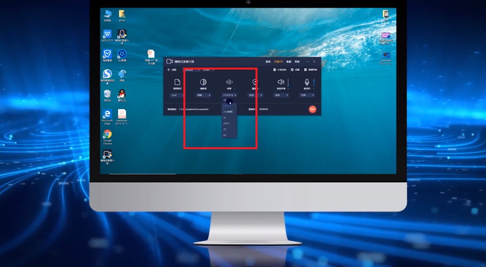
Task: Click the 00:00:00 recording duration
Action: coord(264,109)
